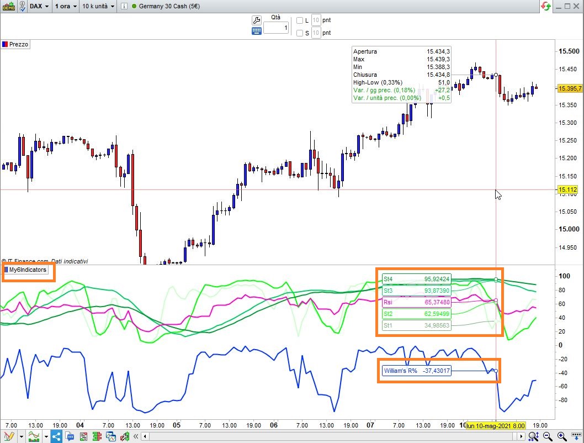
Task: Click the S points input field
Action: click(316, 33)
